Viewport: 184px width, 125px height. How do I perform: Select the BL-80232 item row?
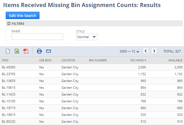click(9, 122)
